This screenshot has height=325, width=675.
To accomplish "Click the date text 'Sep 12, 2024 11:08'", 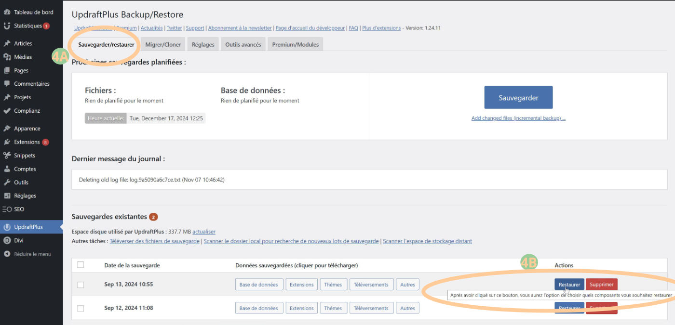I will (129, 308).
